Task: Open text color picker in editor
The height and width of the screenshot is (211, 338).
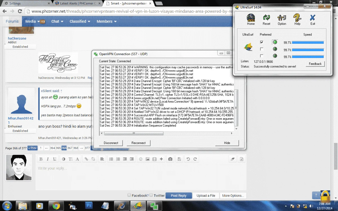Action: click(x=64, y=159)
